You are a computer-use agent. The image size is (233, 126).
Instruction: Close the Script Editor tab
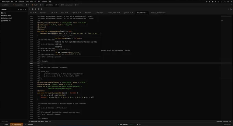58,5
